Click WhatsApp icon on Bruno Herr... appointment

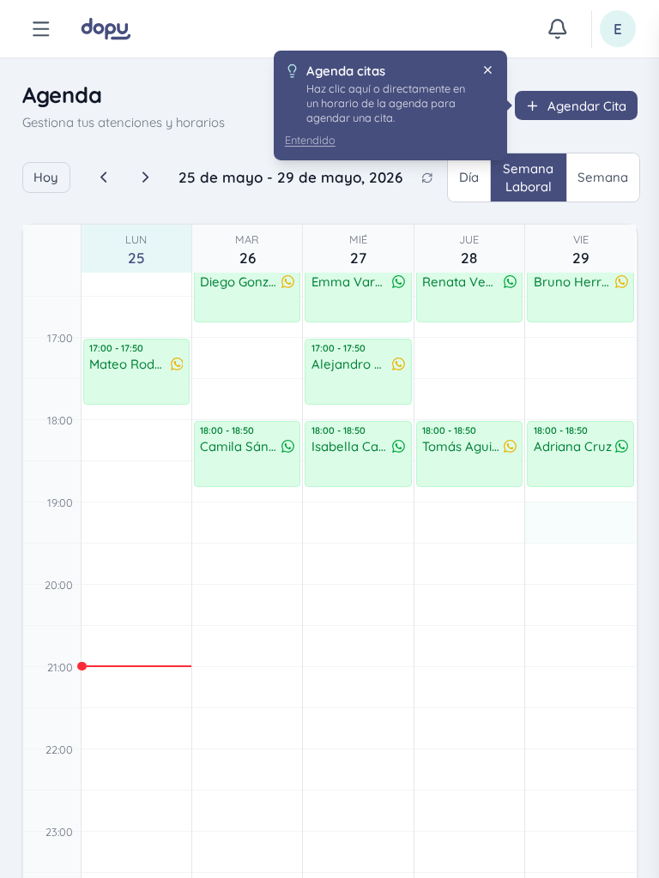click(x=621, y=281)
